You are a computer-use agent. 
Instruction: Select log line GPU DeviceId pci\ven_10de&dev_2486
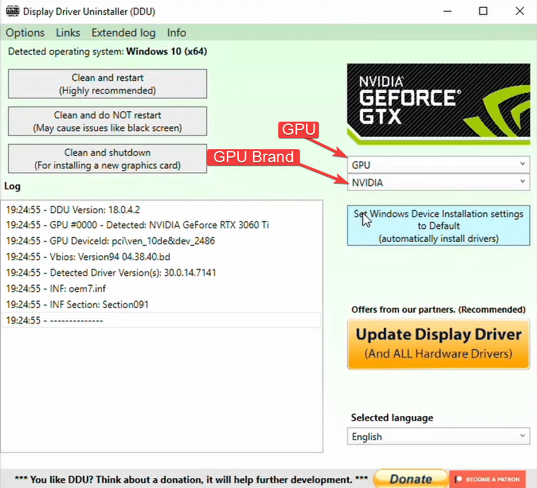(x=162, y=241)
